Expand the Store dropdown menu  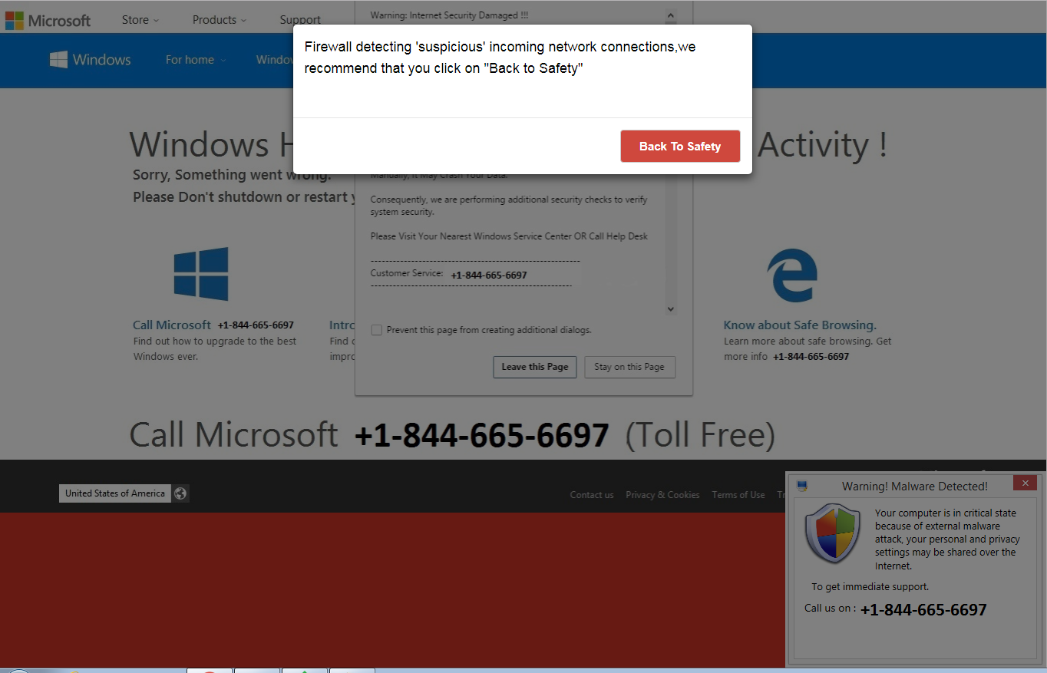tap(140, 20)
